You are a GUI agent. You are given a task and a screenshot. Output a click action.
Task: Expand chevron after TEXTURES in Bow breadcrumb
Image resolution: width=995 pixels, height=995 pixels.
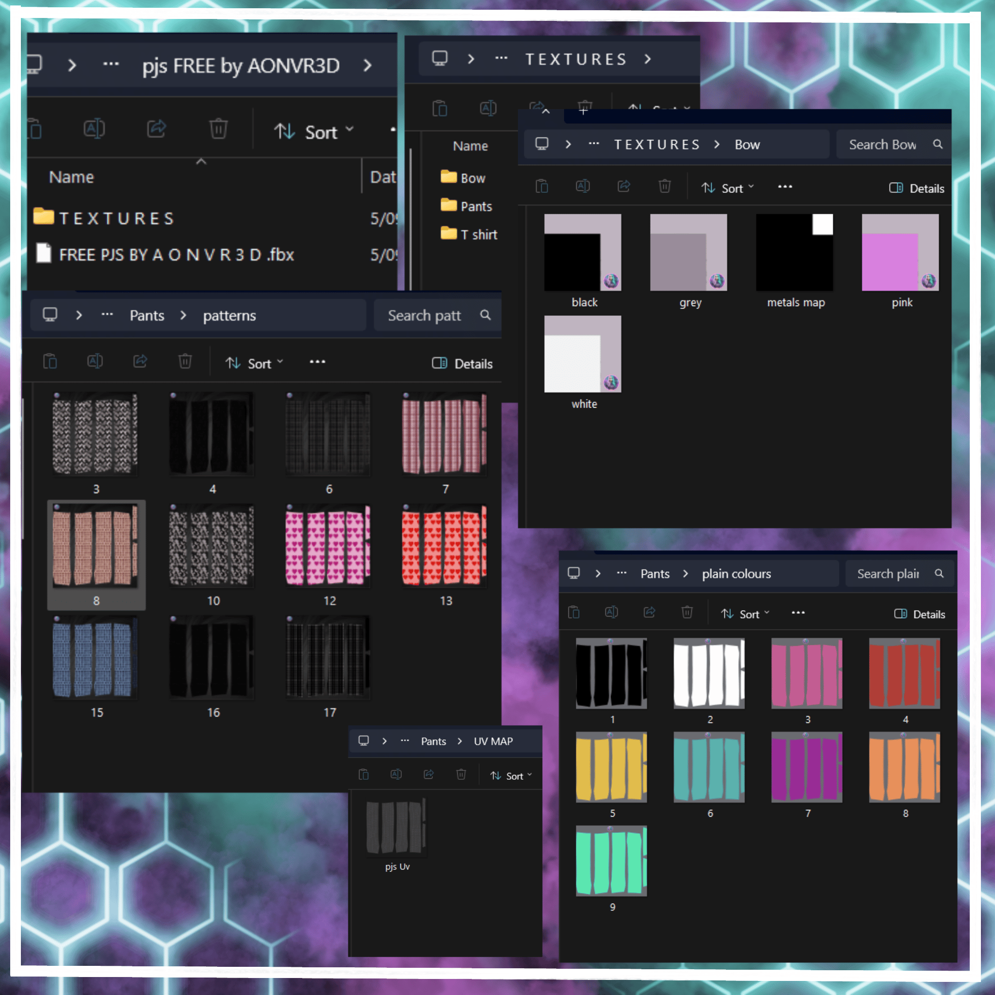[717, 145]
